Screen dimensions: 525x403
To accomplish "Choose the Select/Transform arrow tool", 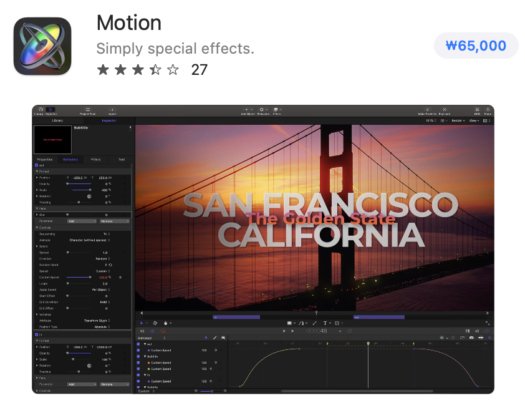I will click(142, 323).
